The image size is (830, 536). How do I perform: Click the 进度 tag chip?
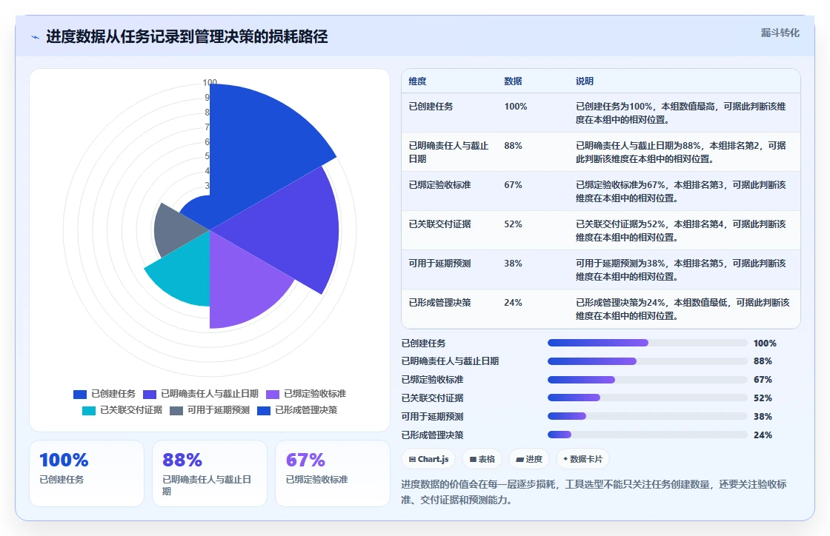[529, 459]
